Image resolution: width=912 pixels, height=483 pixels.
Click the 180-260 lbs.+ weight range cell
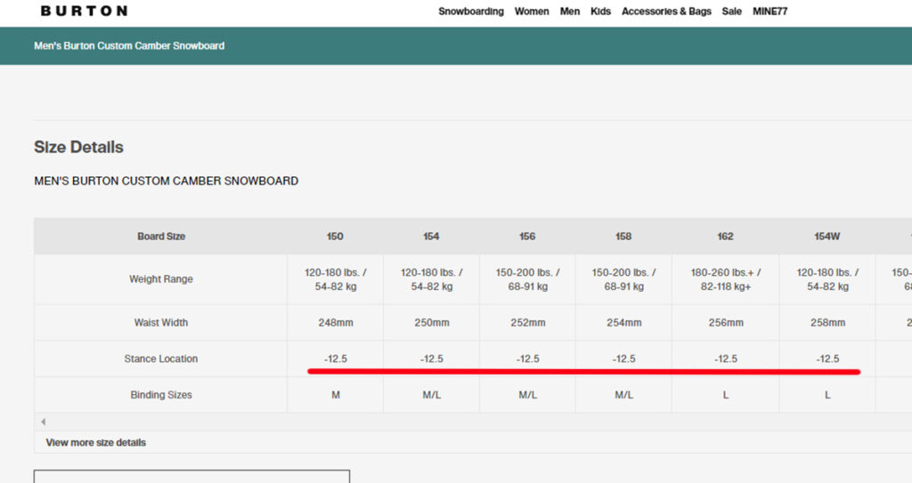tap(725, 279)
